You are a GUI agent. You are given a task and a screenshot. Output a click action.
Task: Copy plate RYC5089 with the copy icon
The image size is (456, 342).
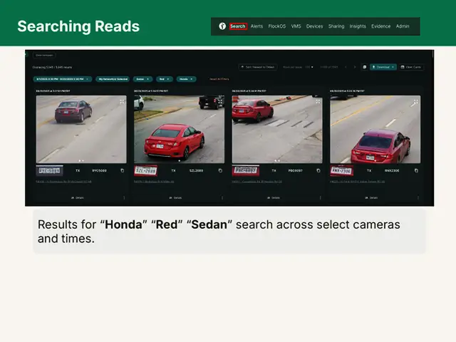(122, 170)
